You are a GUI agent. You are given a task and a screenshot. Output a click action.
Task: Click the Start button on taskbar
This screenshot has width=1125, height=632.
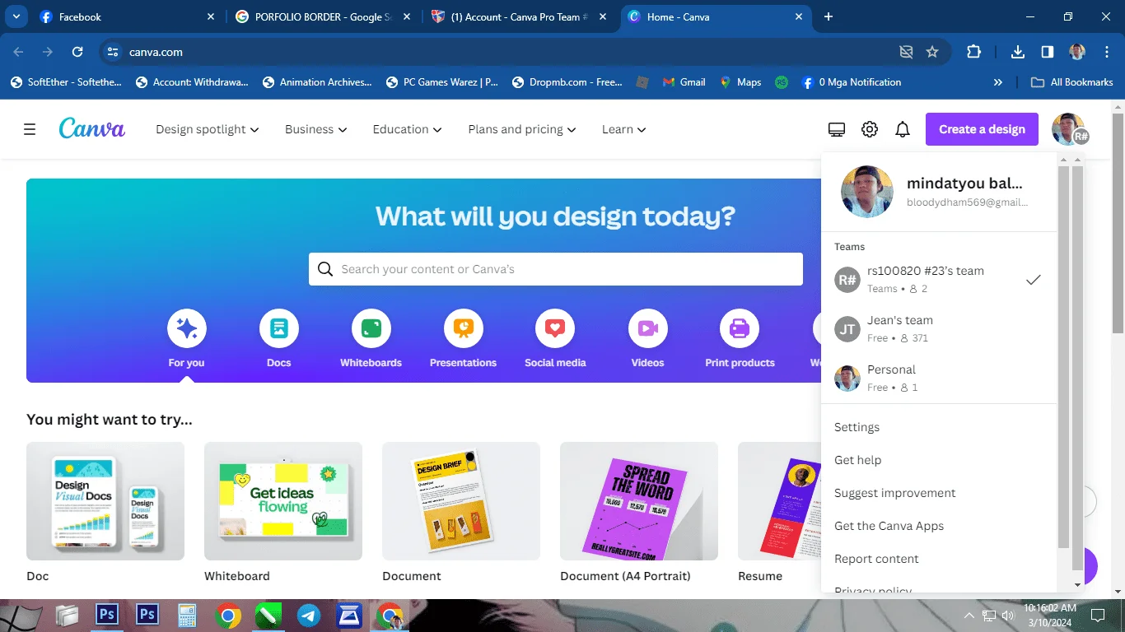pyautogui.click(x=20, y=616)
